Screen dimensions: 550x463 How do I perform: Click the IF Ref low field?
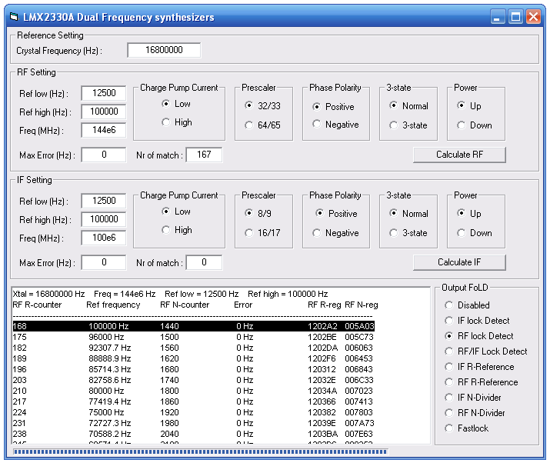pyautogui.click(x=104, y=201)
